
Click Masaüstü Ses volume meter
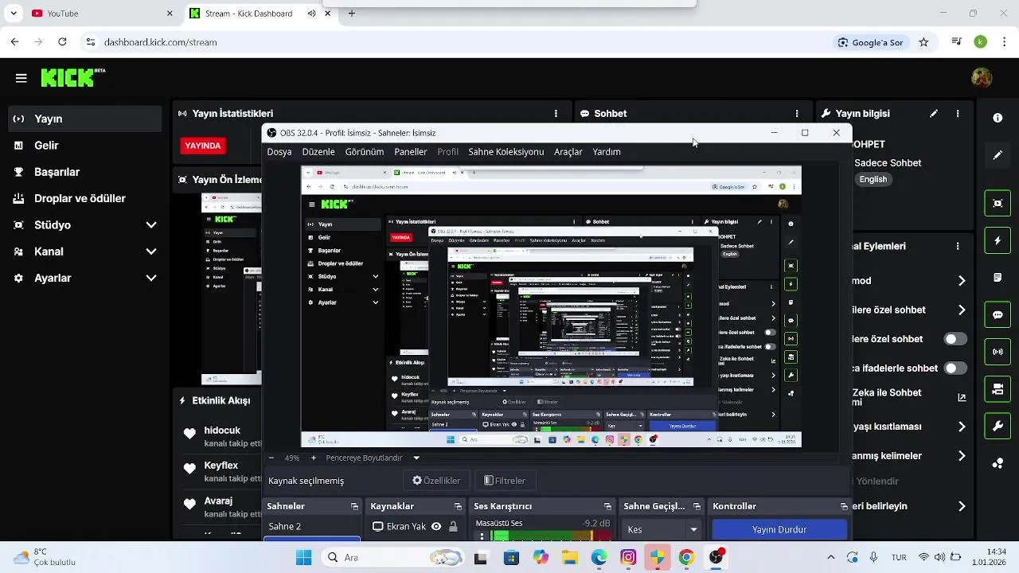point(550,536)
